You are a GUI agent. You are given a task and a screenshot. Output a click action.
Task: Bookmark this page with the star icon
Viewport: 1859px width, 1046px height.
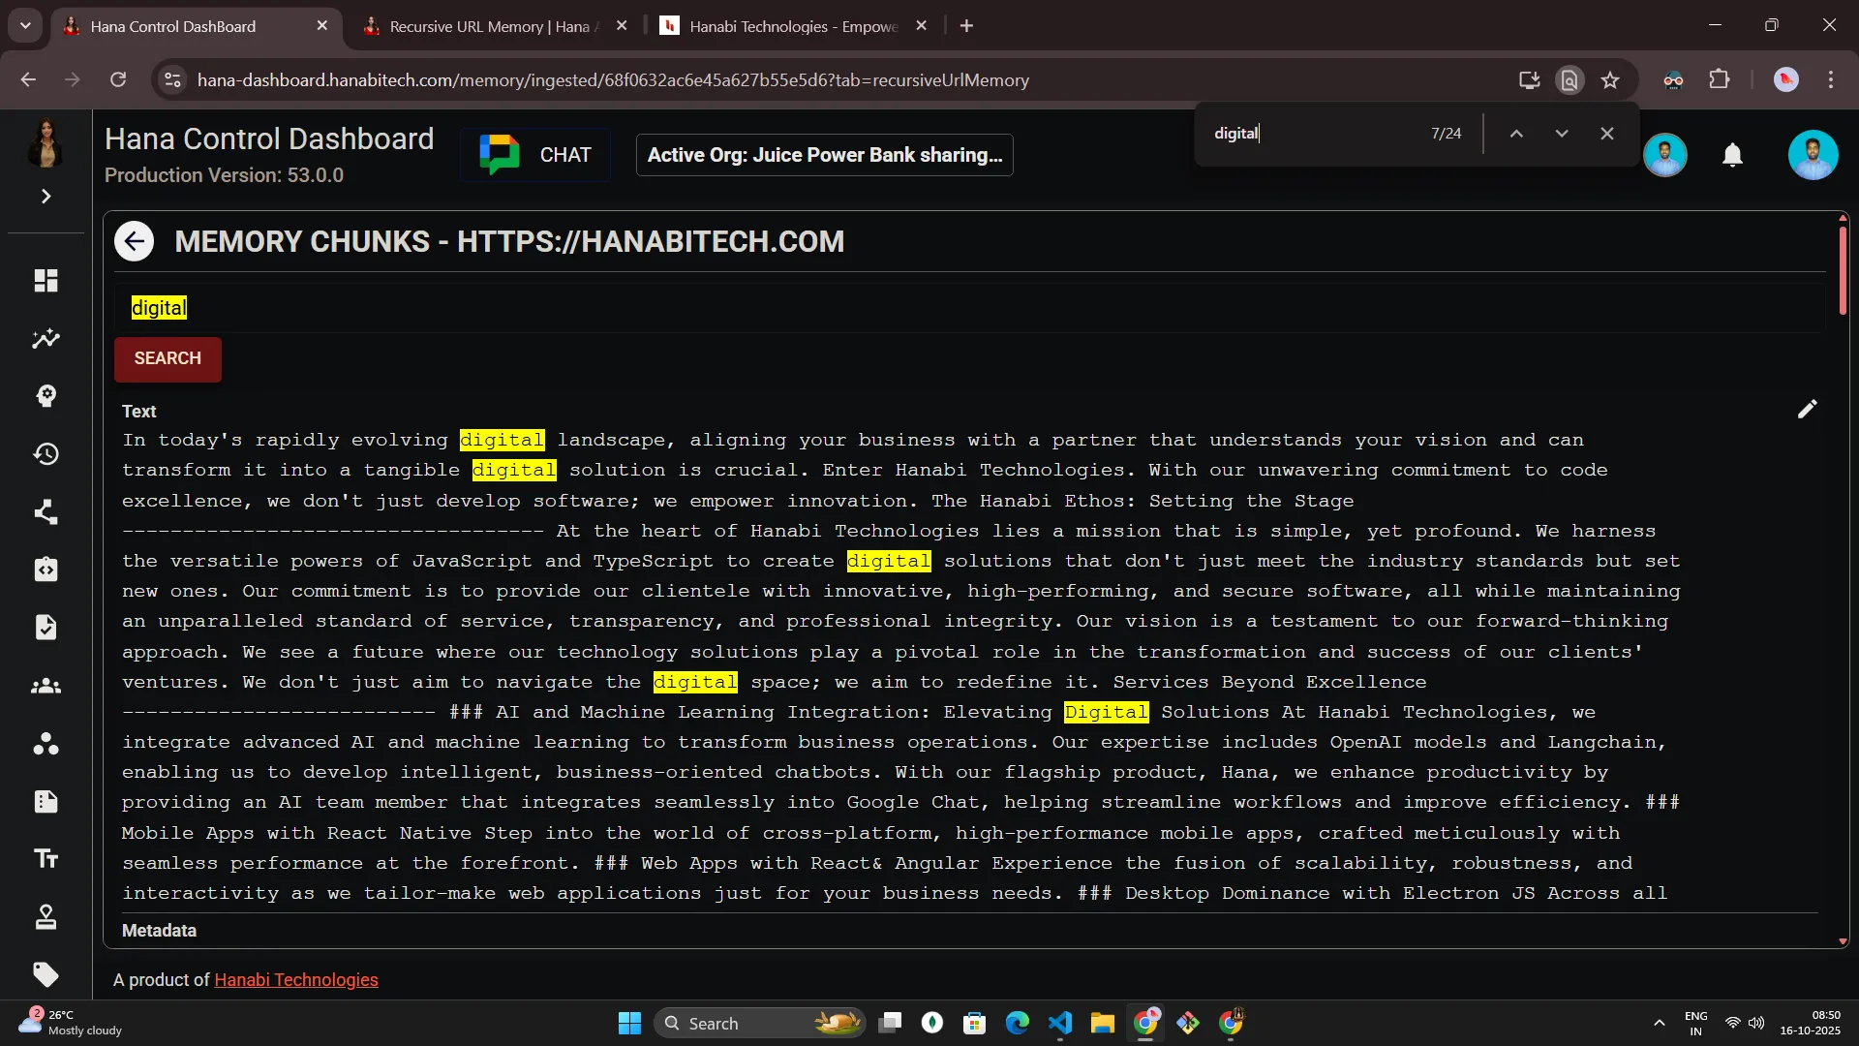tap(1610, 80)
